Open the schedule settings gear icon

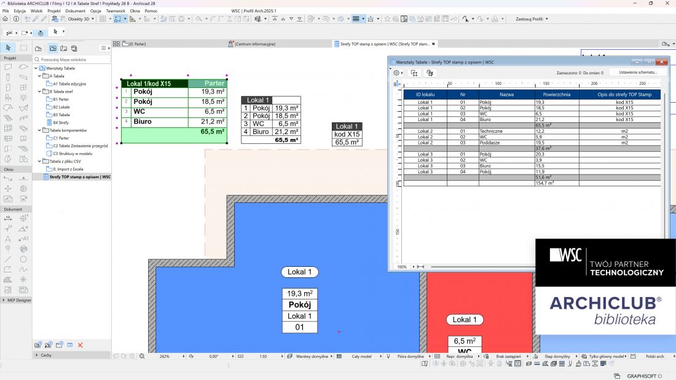tap(396, 73)
